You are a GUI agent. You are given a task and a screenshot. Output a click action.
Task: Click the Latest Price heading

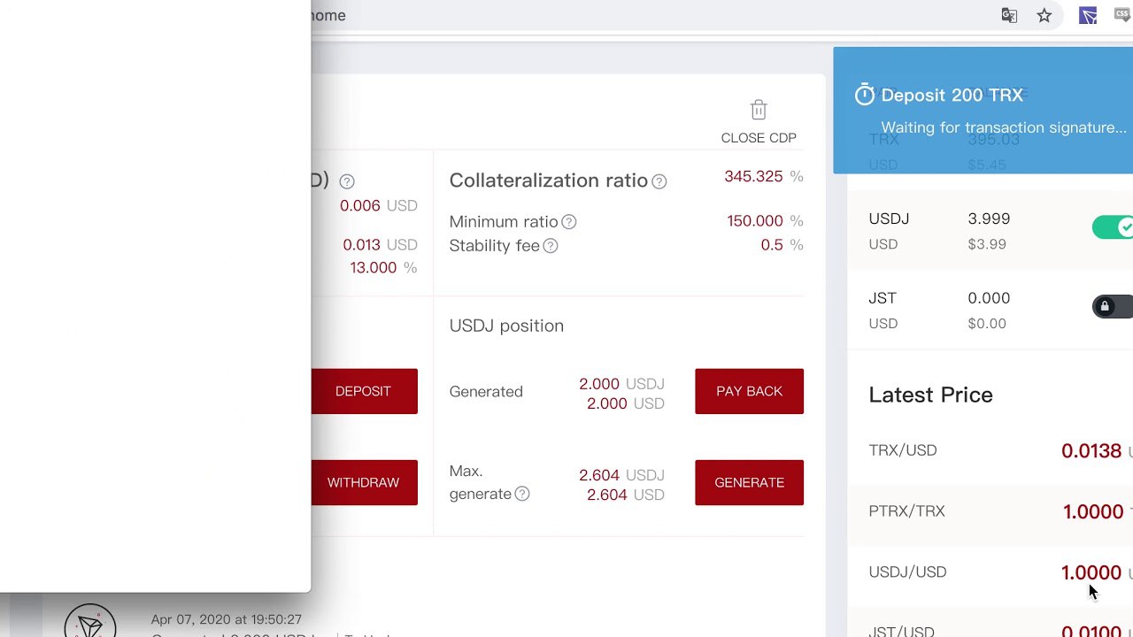(930, 395)
